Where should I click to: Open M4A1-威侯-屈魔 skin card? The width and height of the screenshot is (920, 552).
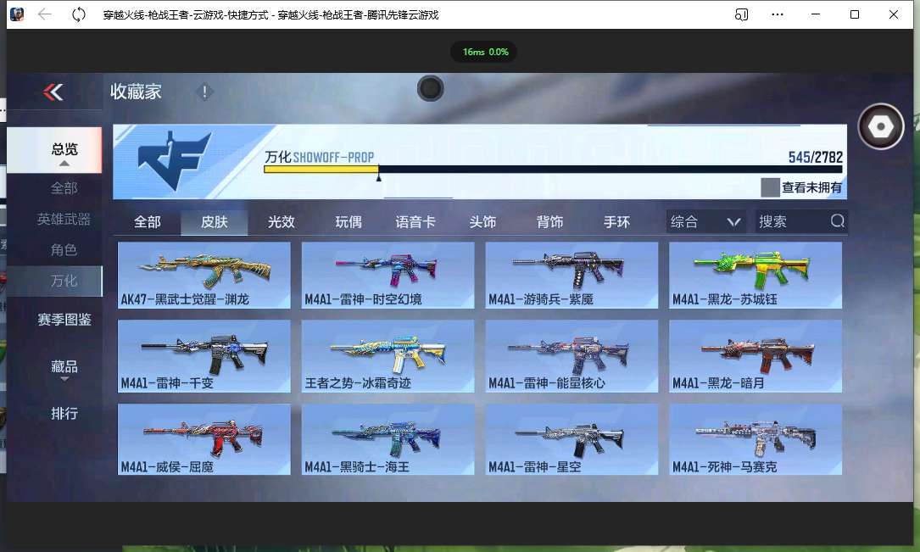[204, 439]
